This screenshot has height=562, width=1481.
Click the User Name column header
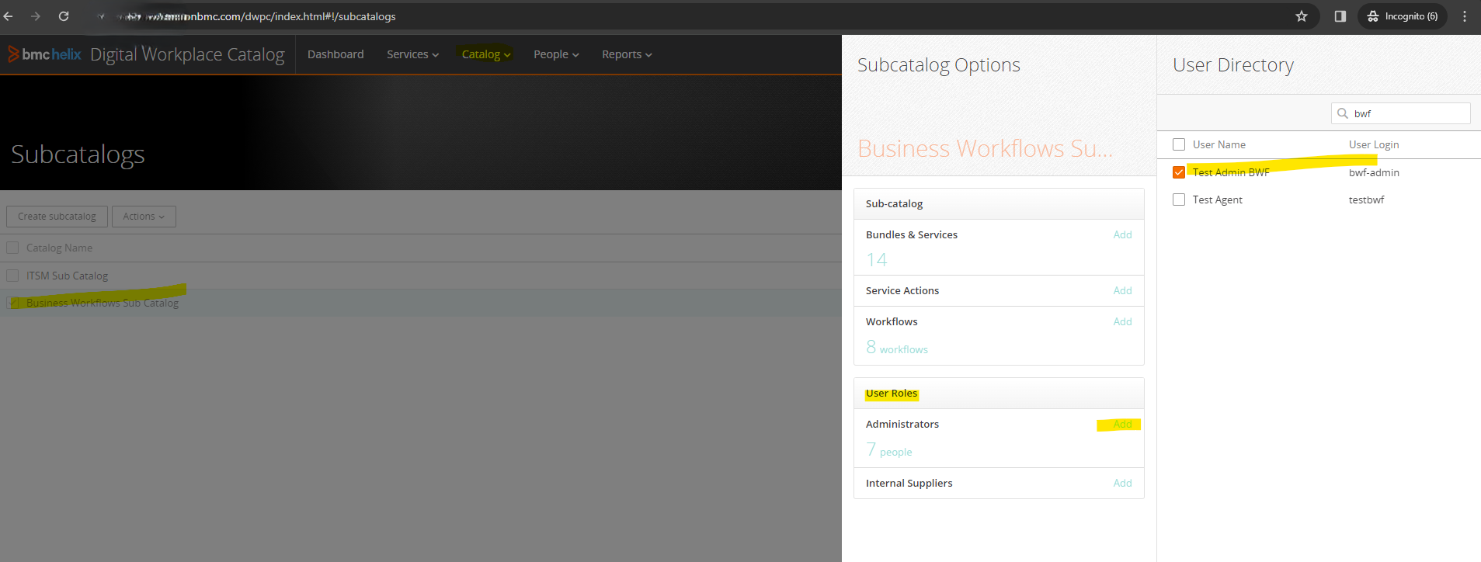[x=1219, y=144]
